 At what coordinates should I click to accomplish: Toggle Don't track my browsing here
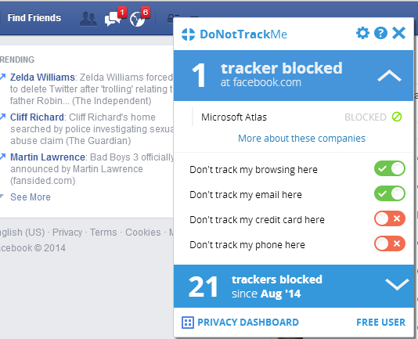(x=390, y=168)
